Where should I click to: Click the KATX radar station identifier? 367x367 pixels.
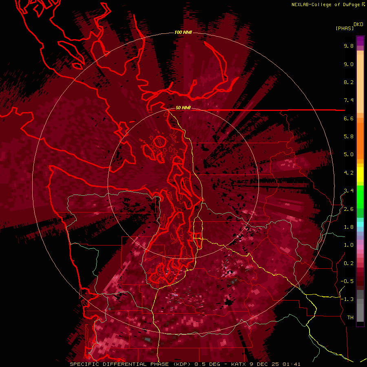tap(239, 364)
